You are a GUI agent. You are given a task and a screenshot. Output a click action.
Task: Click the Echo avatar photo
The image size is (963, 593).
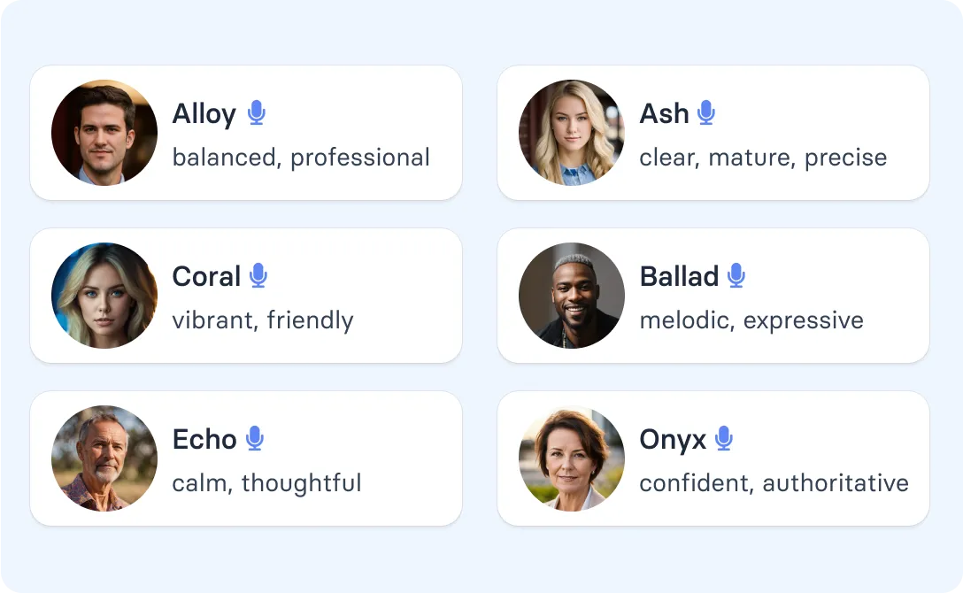(x=104, y=458)
